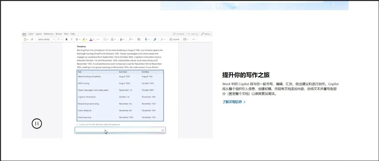The width and height of the screenshot is (379, 161).
Task: Click the 'Task' column header
Action: [x=79, y=72]
